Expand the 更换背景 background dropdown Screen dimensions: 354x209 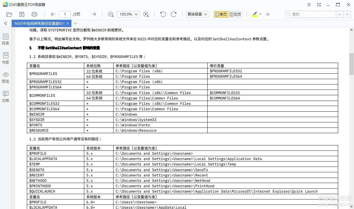pyautogui.click(x=197, y=14)
